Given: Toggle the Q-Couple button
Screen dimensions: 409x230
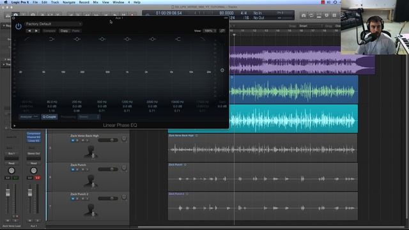Looking at the screenshot, I should coord(49,116).
